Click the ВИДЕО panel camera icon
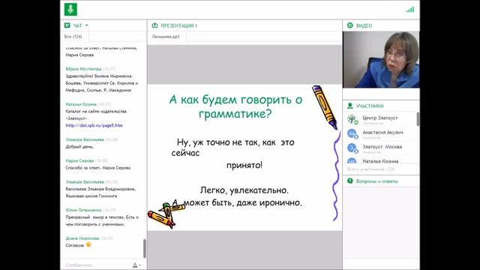The image size is (480, 270). [x=350, y=25]
